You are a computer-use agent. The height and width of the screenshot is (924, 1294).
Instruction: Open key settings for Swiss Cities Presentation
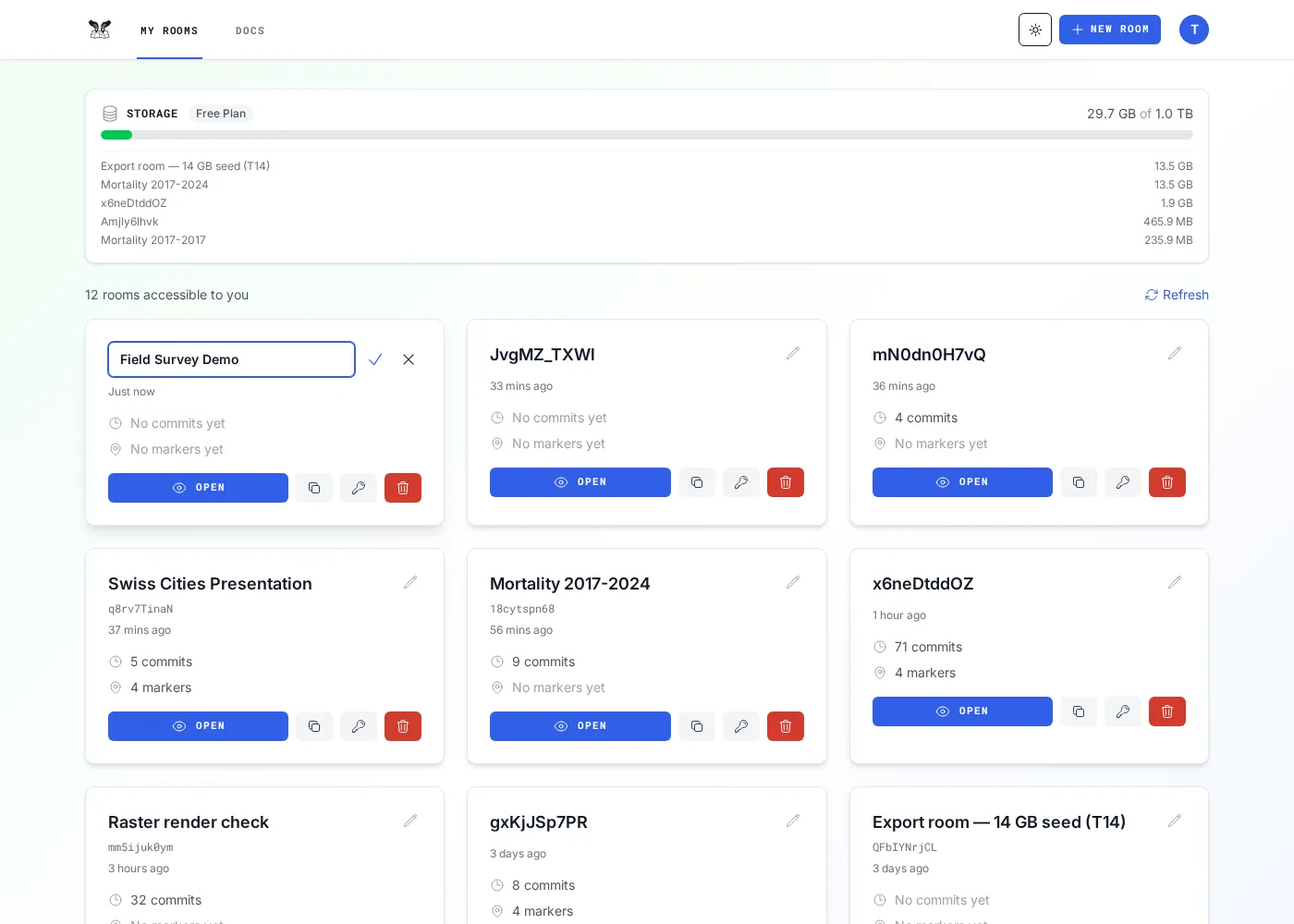(359, 726)
